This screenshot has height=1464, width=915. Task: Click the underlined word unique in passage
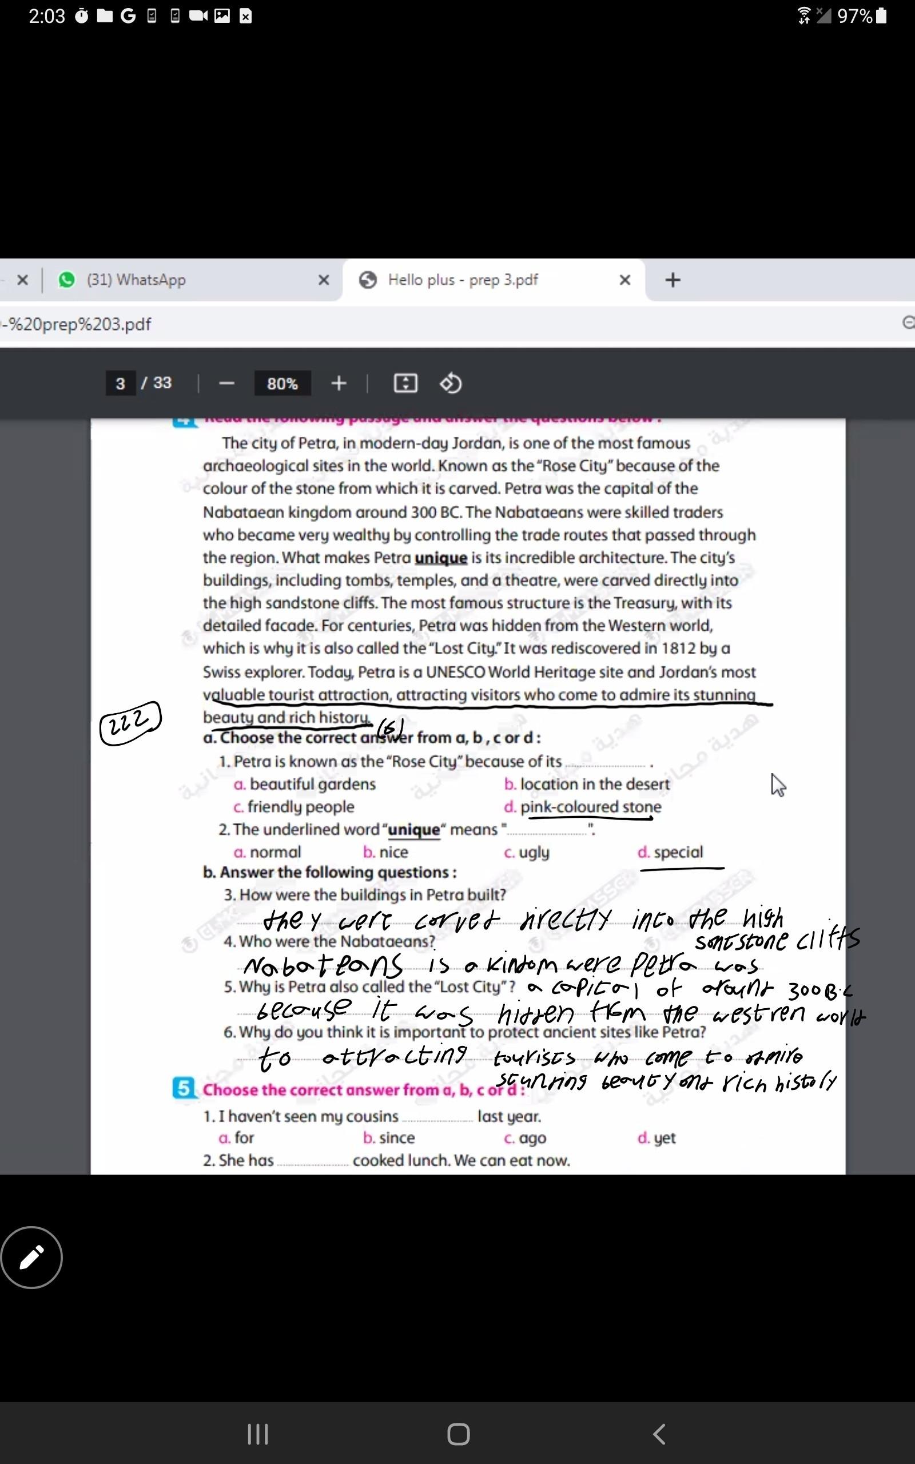[440, 557]
